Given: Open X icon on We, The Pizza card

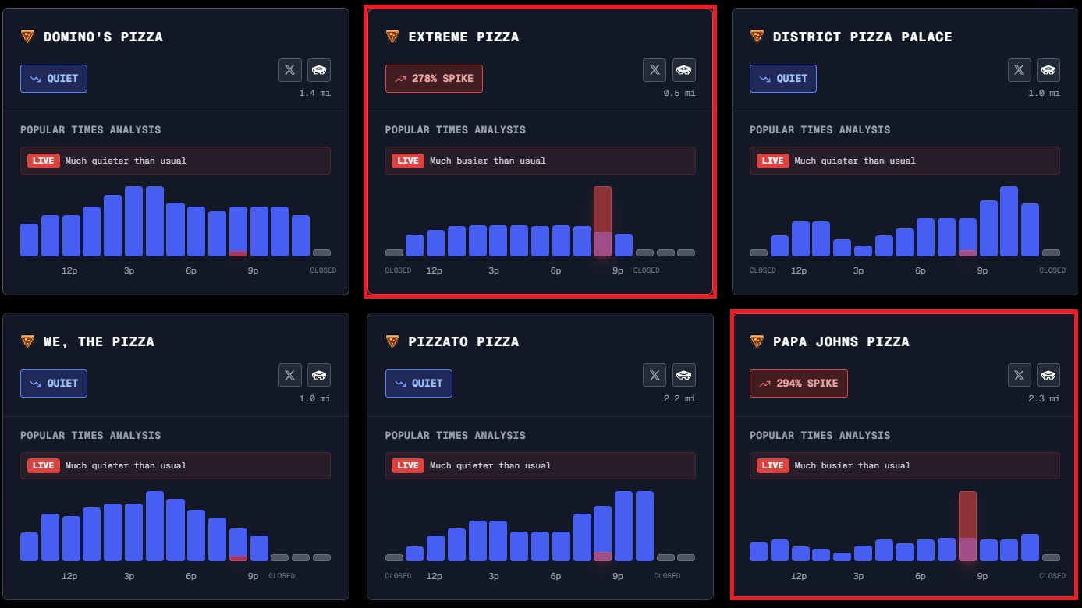Looking at the screenshot, I should 290,375.
